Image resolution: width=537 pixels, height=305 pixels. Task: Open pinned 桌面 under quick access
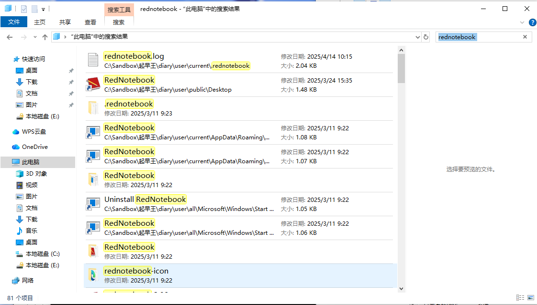pos(32,70)
